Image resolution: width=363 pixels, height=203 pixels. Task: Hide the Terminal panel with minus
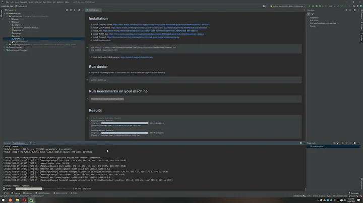pyautogui.click(x=305, y=143)
